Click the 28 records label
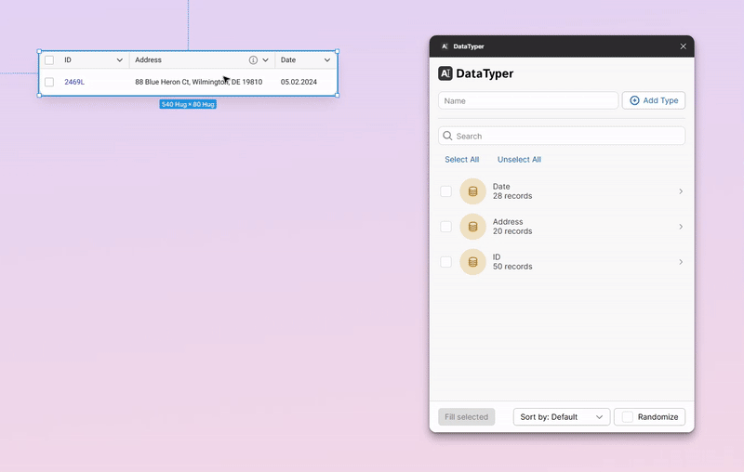The image size is (744, 472). click(512, 196)
